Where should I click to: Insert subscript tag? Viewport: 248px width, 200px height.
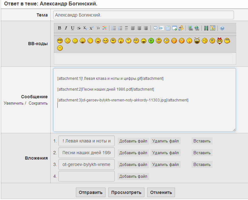[x=85, y=28]
